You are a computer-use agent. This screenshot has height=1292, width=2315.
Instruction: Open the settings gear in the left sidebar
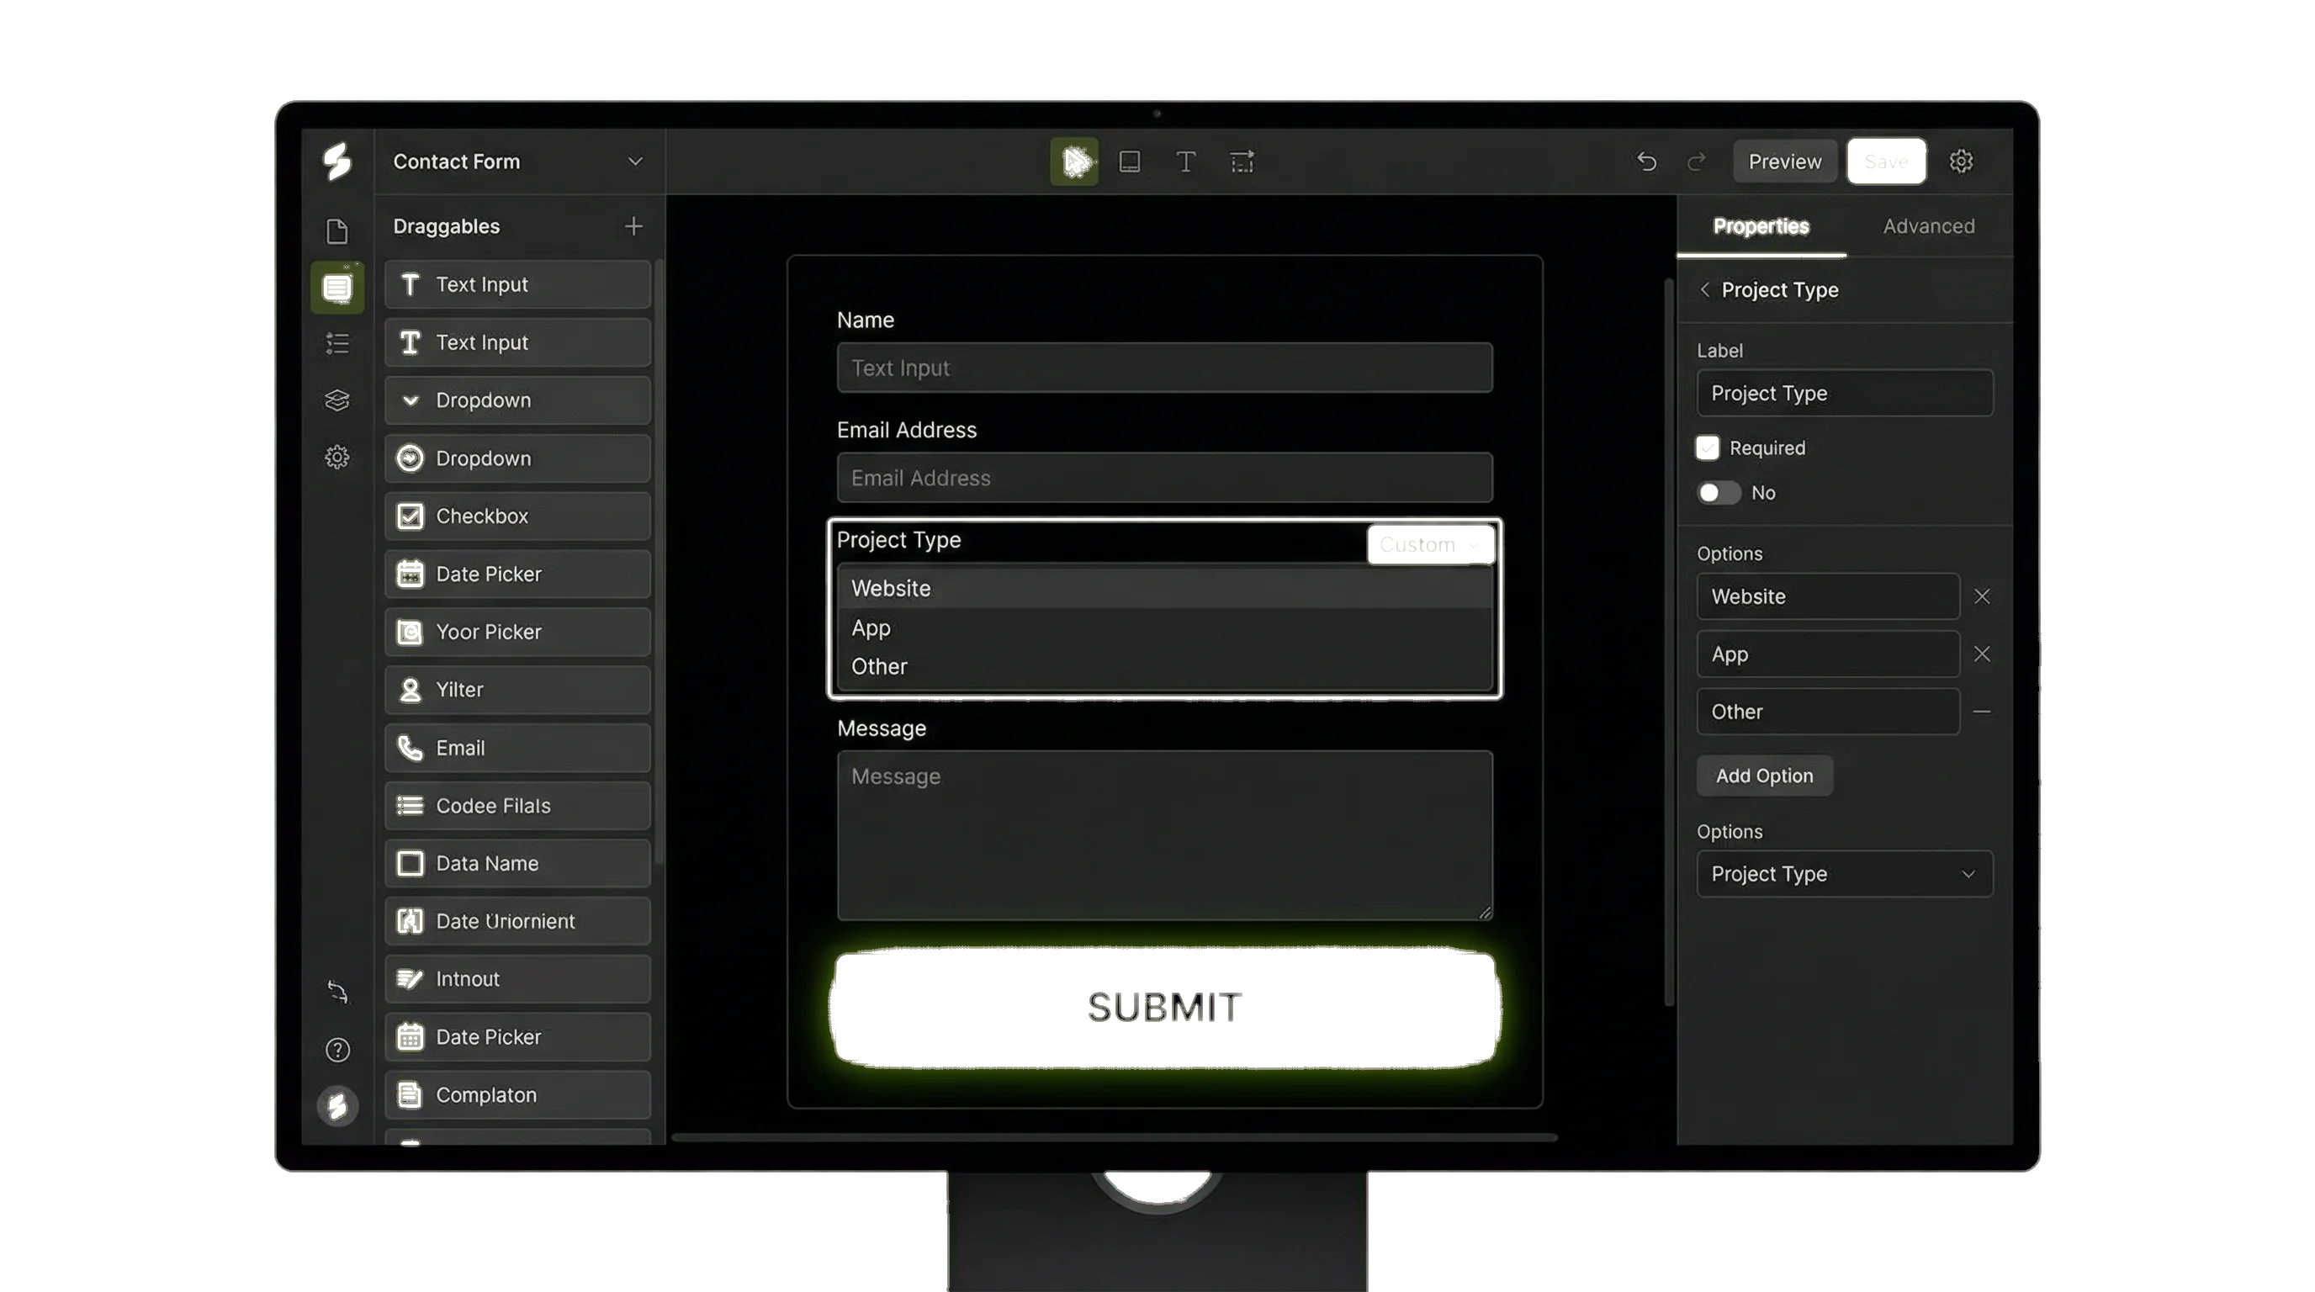pyautogui.click(x=337, y=457)
